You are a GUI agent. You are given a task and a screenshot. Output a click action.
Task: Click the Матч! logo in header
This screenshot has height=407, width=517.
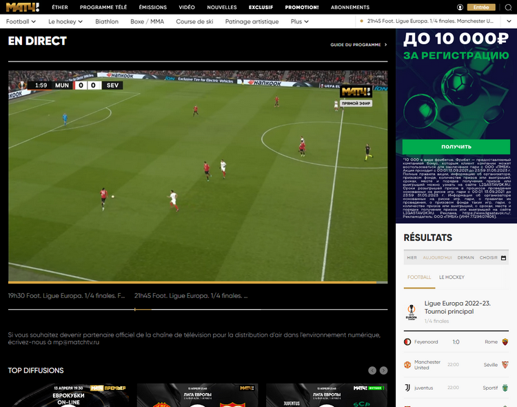(x=23, y=7)
